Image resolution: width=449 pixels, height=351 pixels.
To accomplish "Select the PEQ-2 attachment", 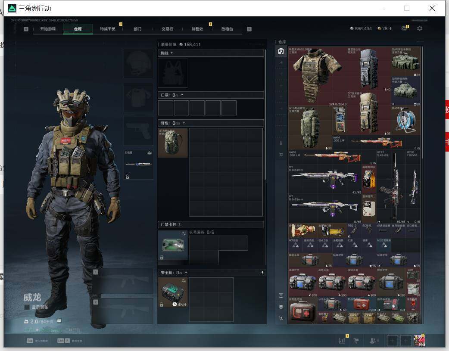I will pos(354,230).
